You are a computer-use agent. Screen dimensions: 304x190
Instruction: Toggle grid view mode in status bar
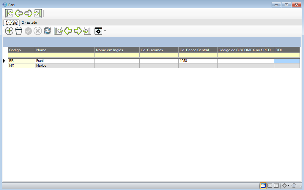263,186
